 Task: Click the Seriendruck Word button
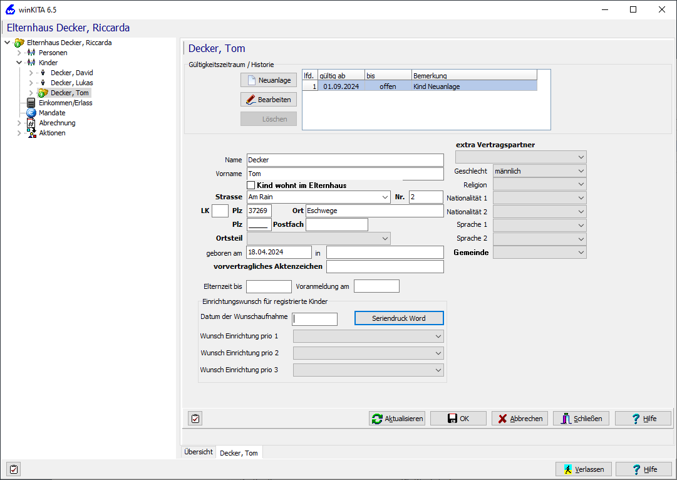pyautogui.click(x=399, y=318)
